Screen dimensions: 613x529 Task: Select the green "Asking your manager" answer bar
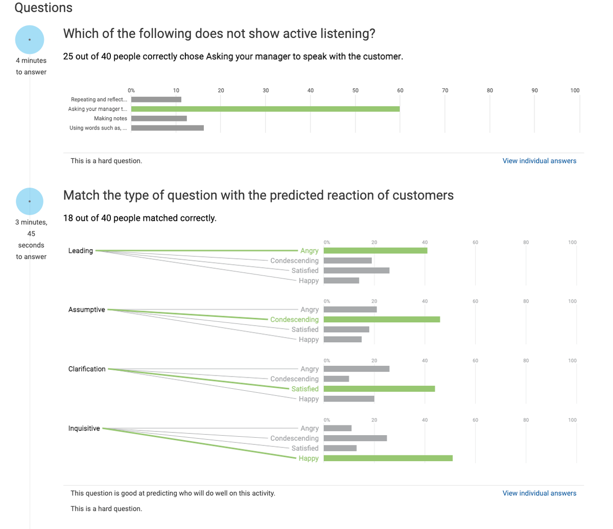(x=266, y=109)
